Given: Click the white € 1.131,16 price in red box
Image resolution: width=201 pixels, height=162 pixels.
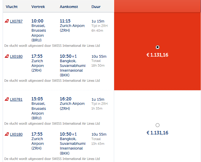Looking at the screenshot, I should coord(157,55).
